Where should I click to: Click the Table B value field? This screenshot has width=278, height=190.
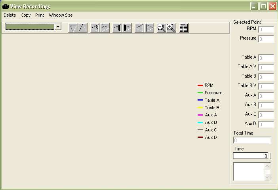[266, 77]
